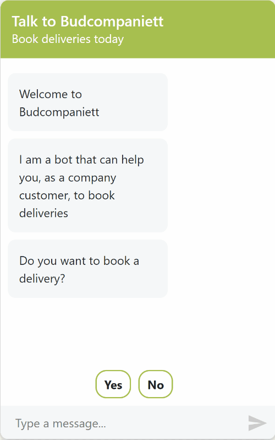
Task: Click empty chat area above Yes button
Action: point(137,334)
